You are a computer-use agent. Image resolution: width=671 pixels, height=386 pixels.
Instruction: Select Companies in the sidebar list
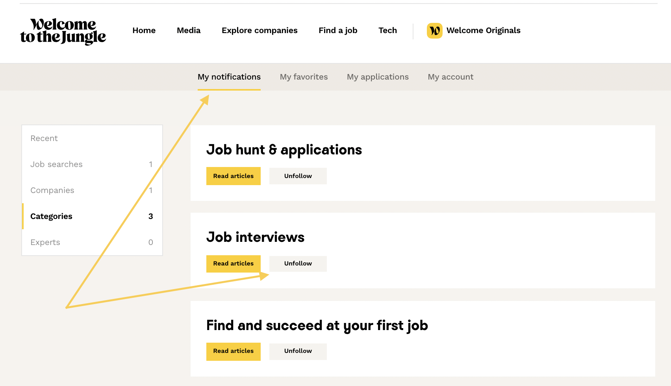[52, 190]
